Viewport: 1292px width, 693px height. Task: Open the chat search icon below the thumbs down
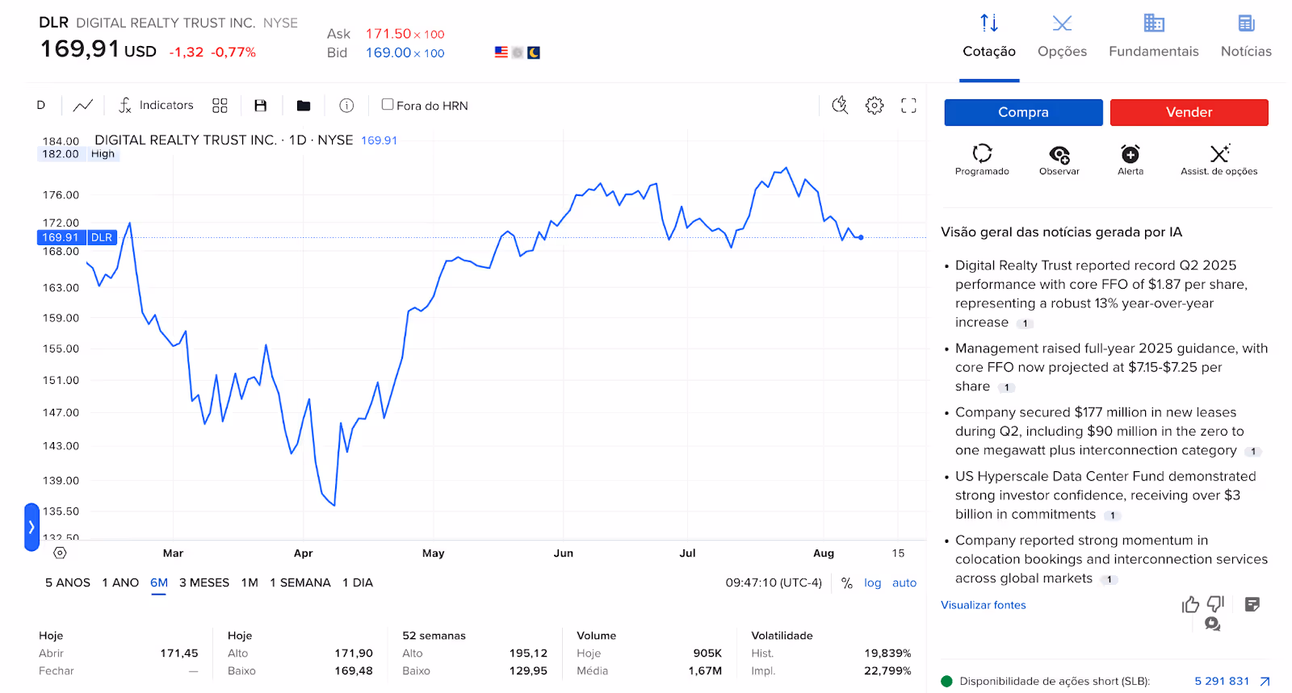pos(1212,624)
